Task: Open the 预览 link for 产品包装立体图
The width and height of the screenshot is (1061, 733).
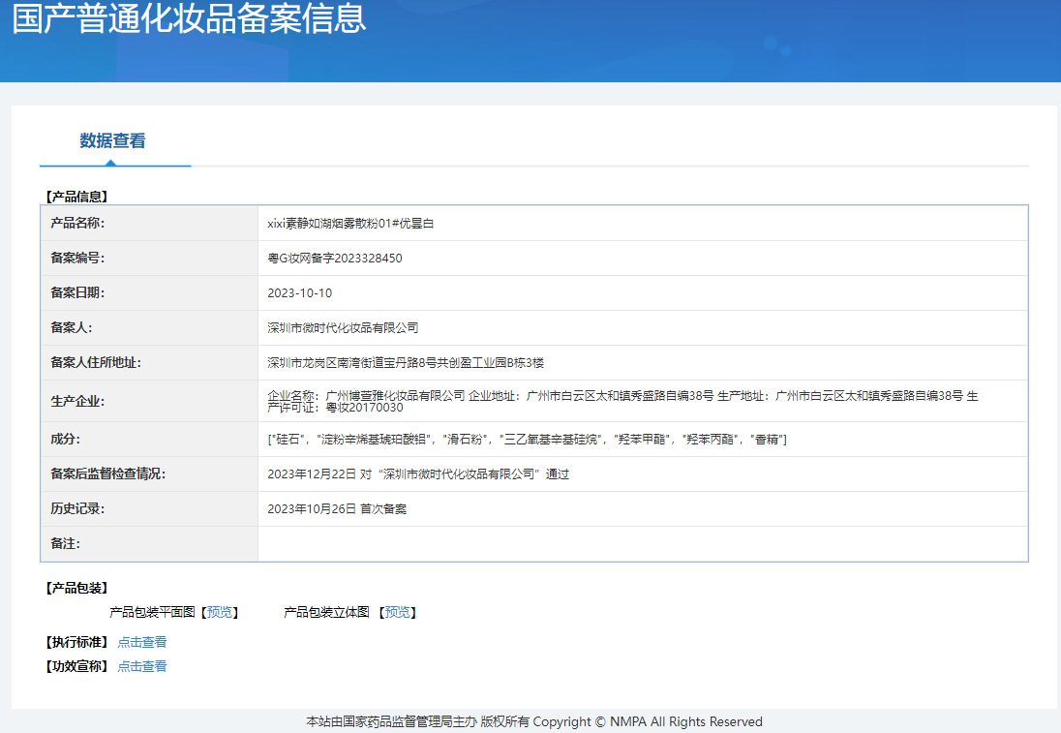Action: 397,612
